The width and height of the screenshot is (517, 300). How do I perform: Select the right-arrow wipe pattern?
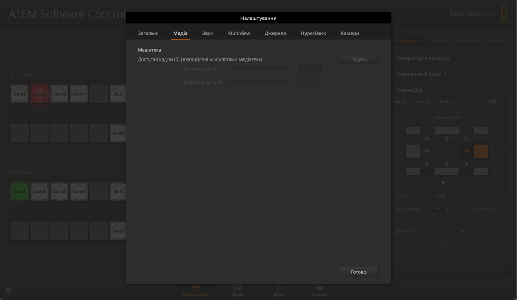(x=466, y=151)
